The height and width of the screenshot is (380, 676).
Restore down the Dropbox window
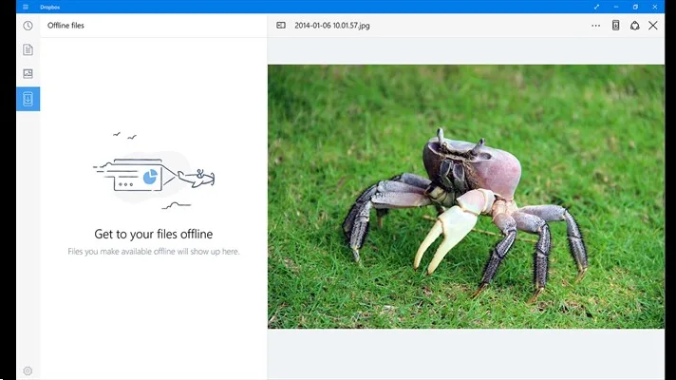tap(636, 7)
